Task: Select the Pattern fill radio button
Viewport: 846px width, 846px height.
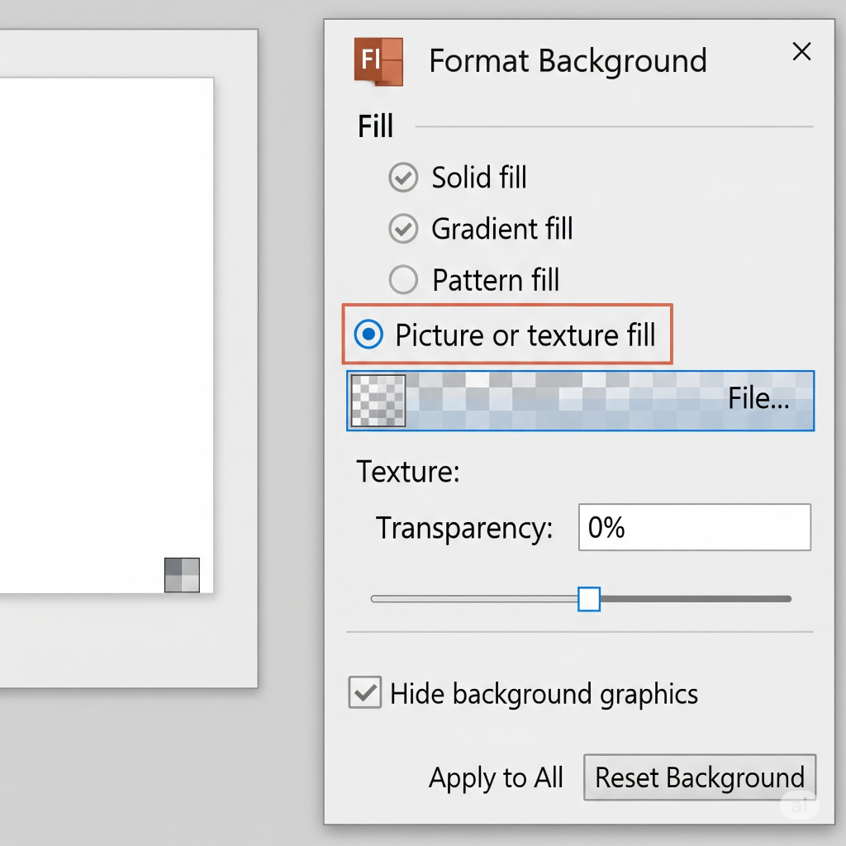Action: point(403,280)
